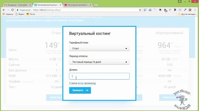
Task: Click the 25 GB storage value
Action: coord(165,59)
